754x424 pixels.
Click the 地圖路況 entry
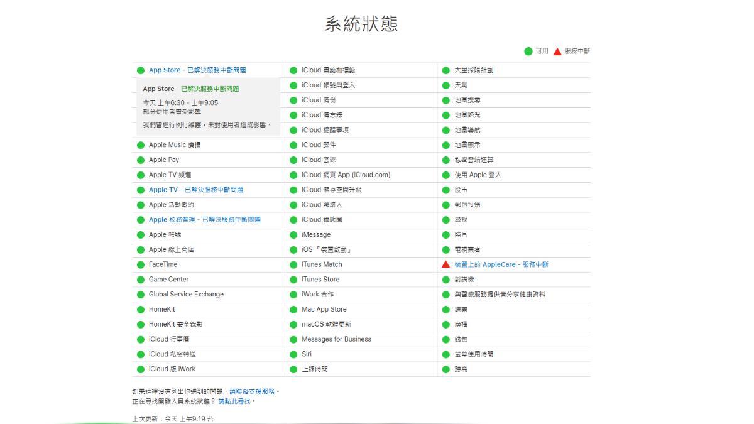[467, 115]
